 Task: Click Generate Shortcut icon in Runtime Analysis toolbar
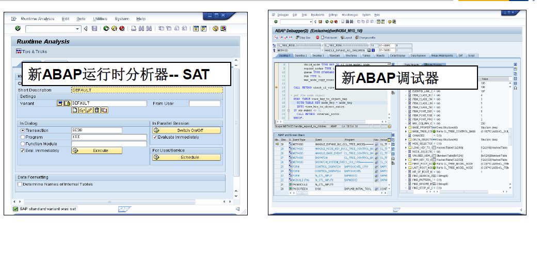(x=203, y=29)
